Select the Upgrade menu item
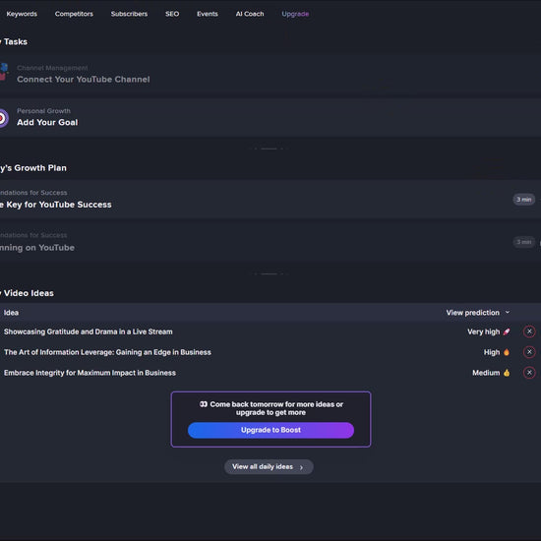541x541 pixels. 295,14
